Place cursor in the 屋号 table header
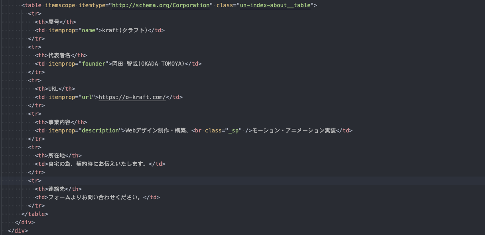The width and height of the screenshot is (485, 235). (x=53, y=22)
